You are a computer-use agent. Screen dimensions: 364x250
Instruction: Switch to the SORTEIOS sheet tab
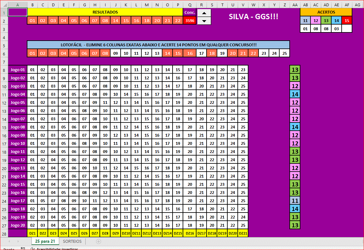pos(72,241)
